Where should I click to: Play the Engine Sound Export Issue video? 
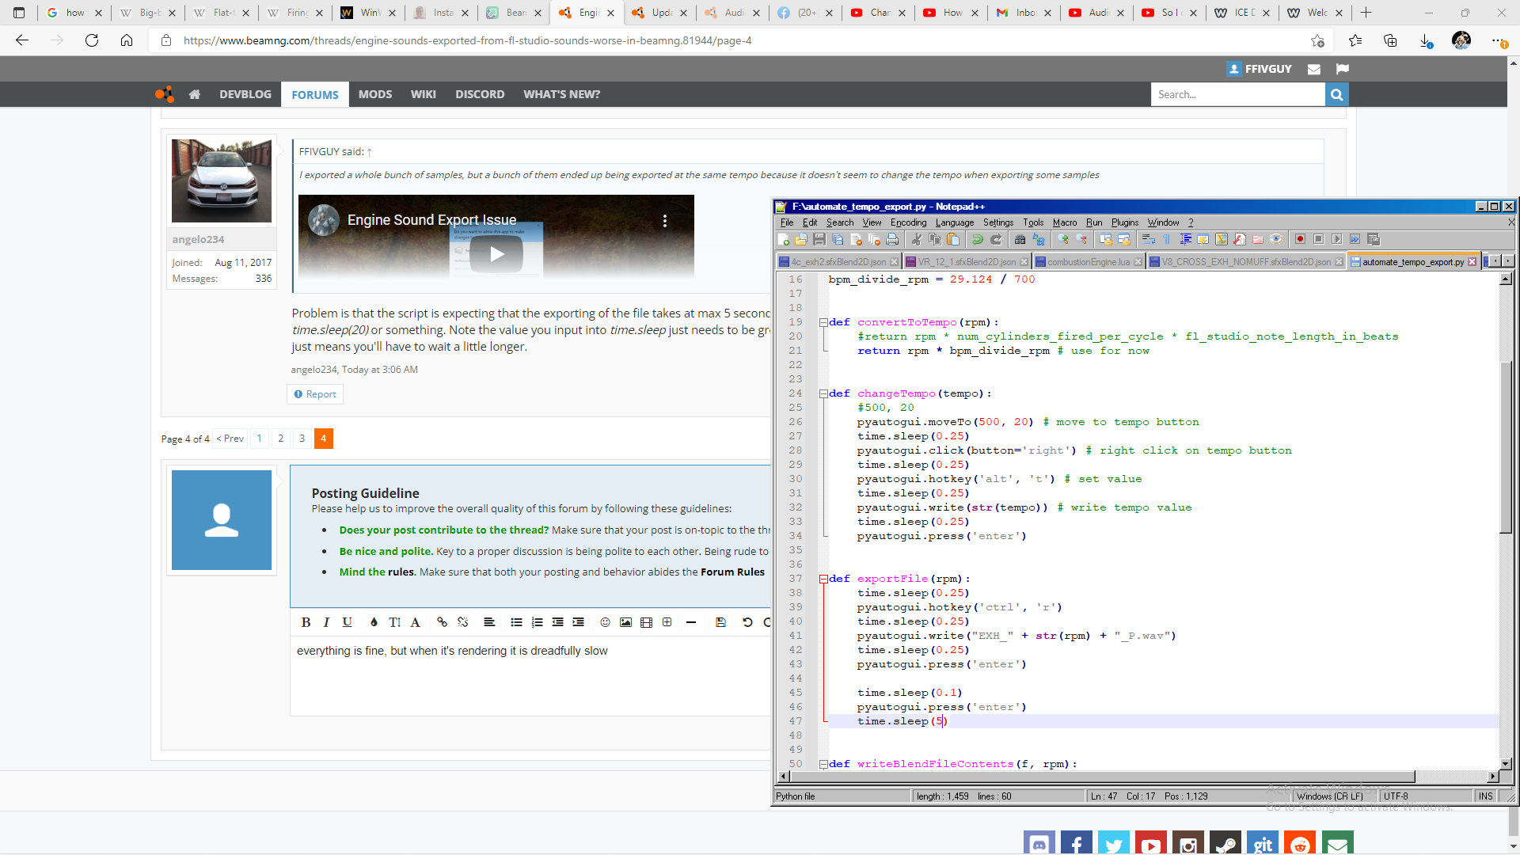(496, 254)
